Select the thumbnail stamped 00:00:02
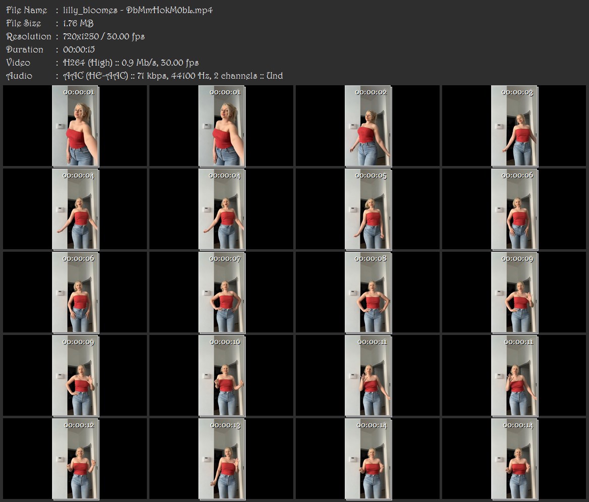The image size is (589, 502). 368,126
